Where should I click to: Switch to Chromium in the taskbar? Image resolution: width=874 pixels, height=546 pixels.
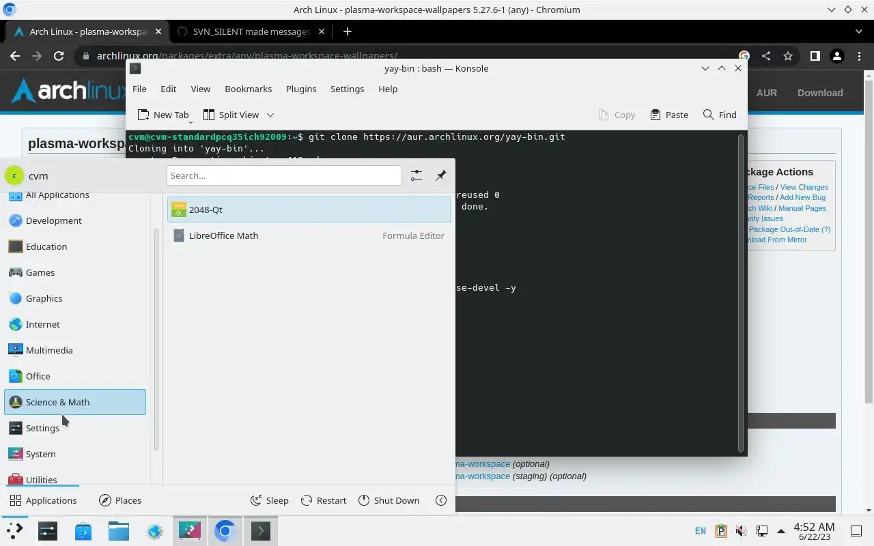pos(225,531)
